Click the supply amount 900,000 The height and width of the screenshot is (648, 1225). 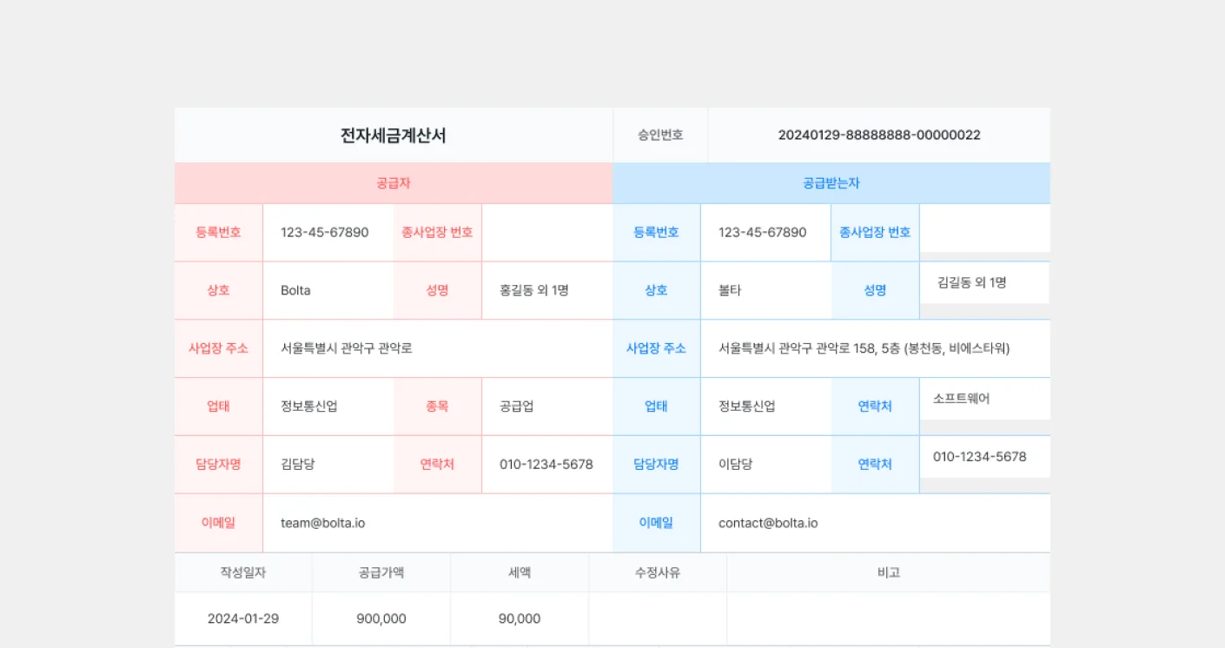point(381,618)
